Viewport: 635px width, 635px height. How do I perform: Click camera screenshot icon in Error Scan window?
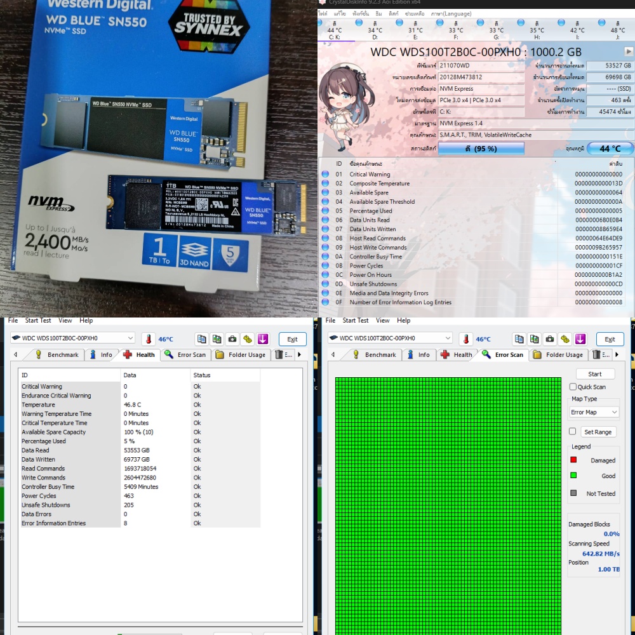click(x=550, y=339)
